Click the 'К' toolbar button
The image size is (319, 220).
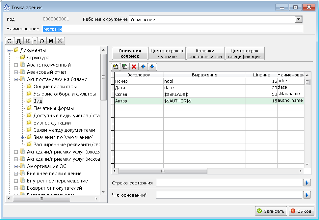click(28, 41)
